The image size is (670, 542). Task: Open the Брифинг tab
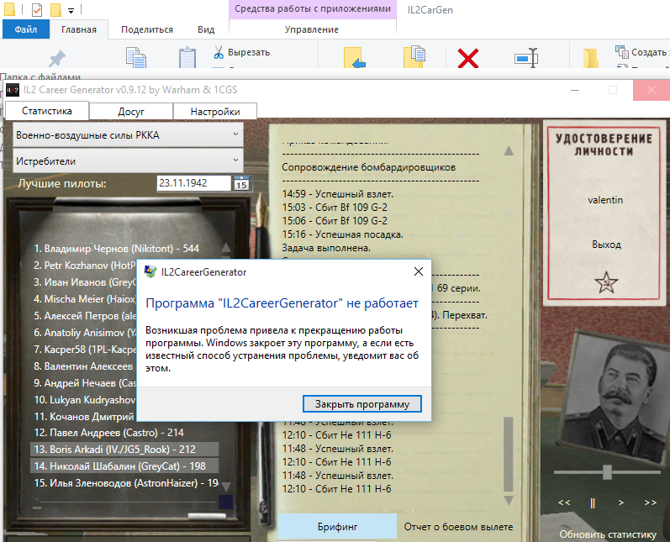338,527
